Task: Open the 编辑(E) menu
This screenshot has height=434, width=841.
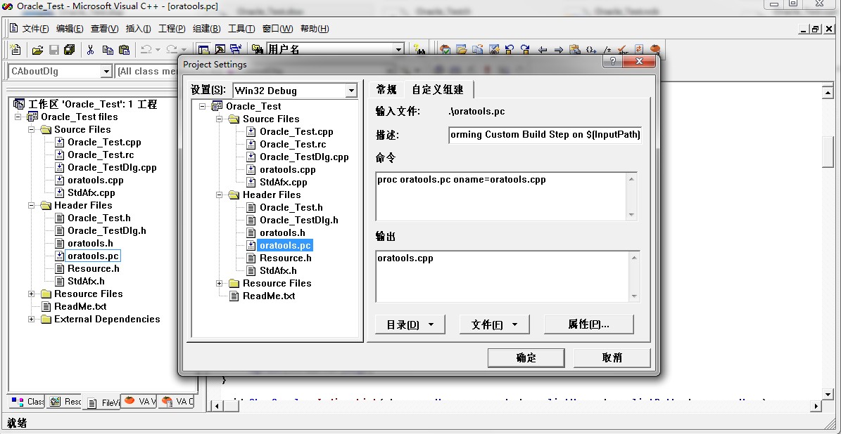Action: [70, 29]
